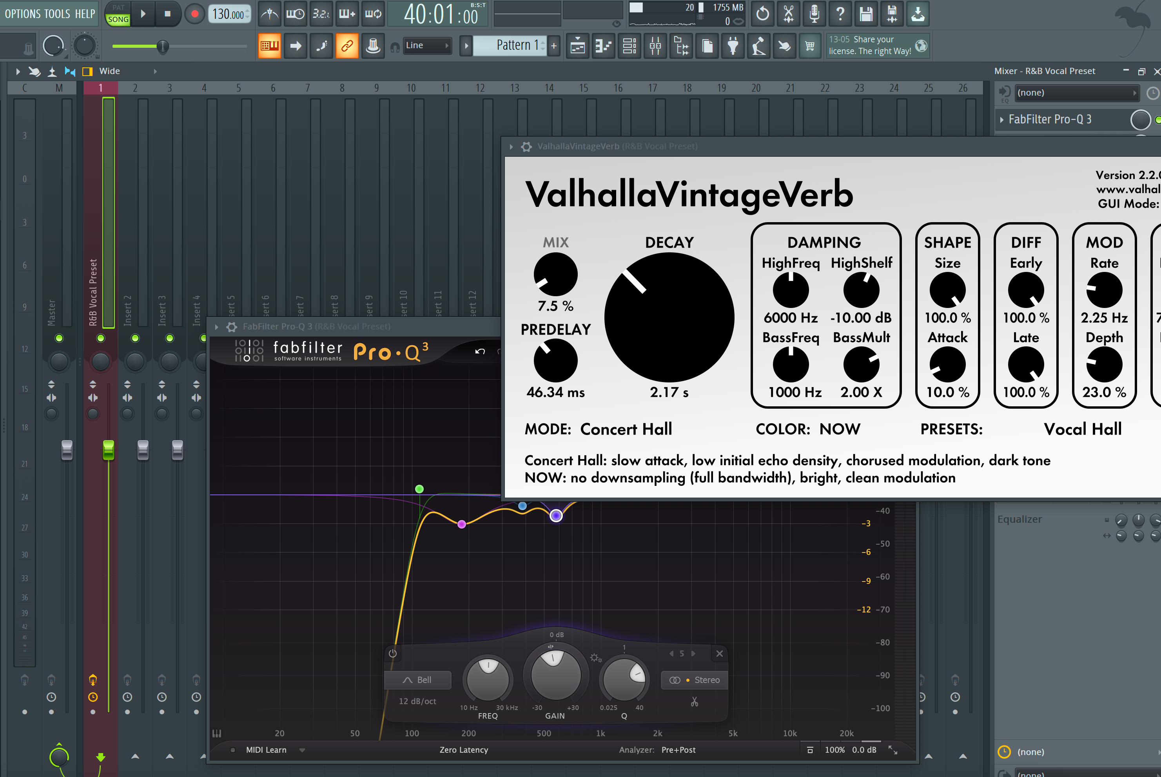Open the Mixer window
This screenshot has width=1161, height=777.
655,45
